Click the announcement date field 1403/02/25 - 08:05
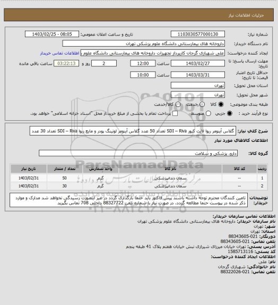The image size is (278, 305). tap(52, 34)
